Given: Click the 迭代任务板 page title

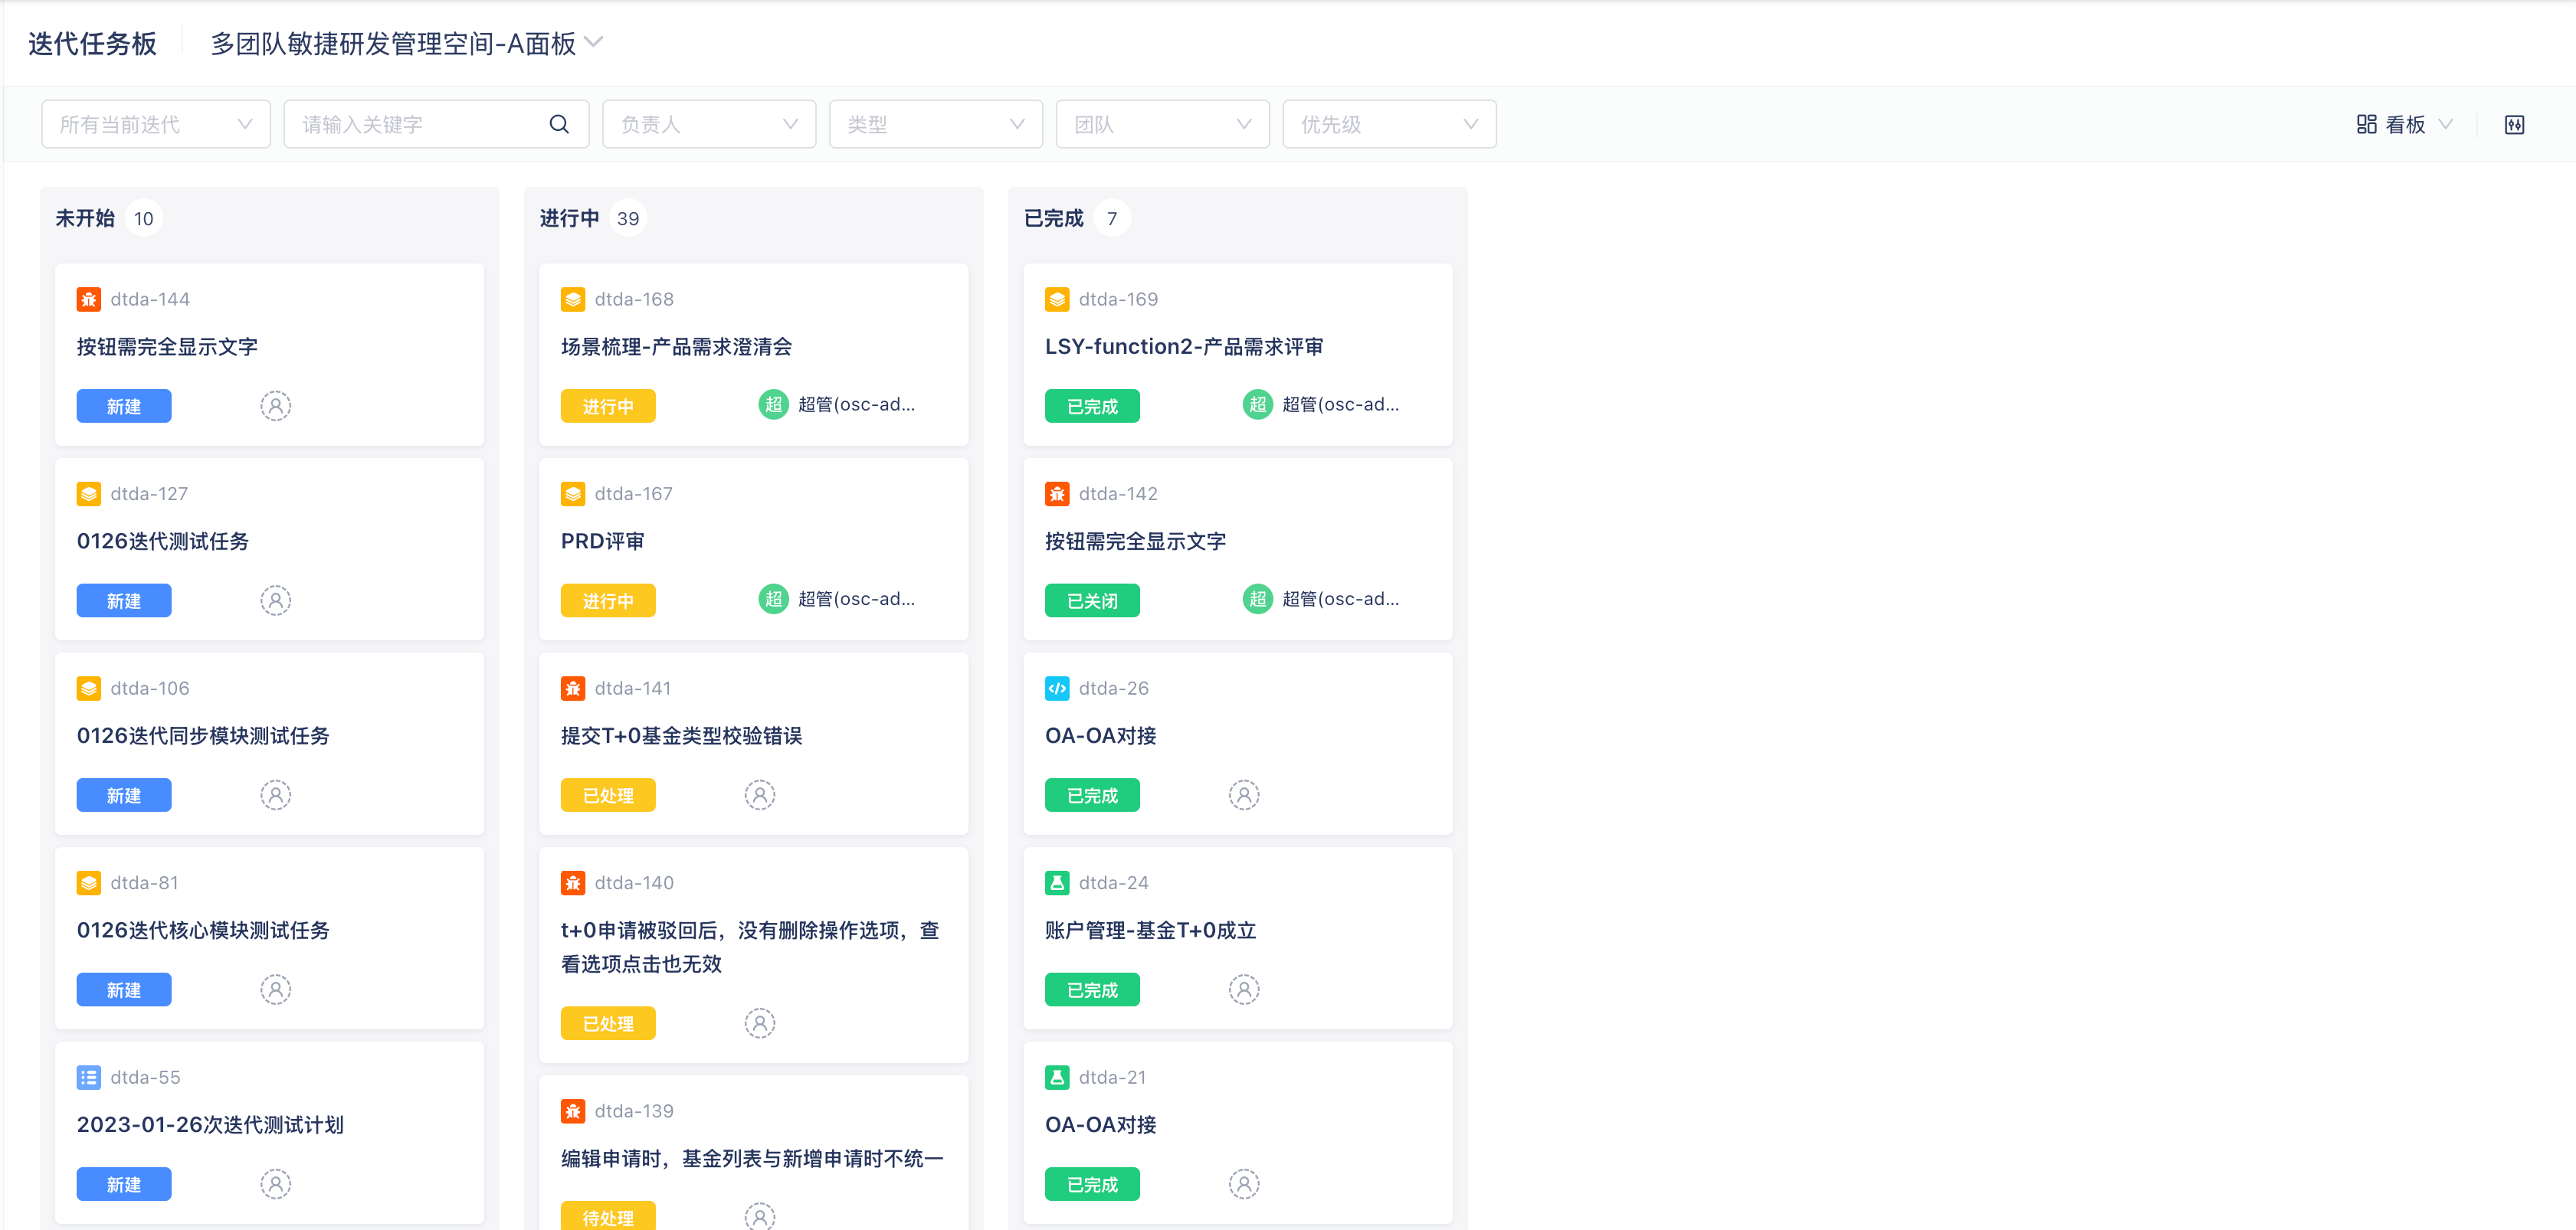Looking at the screenshot, I should point(92,43).
